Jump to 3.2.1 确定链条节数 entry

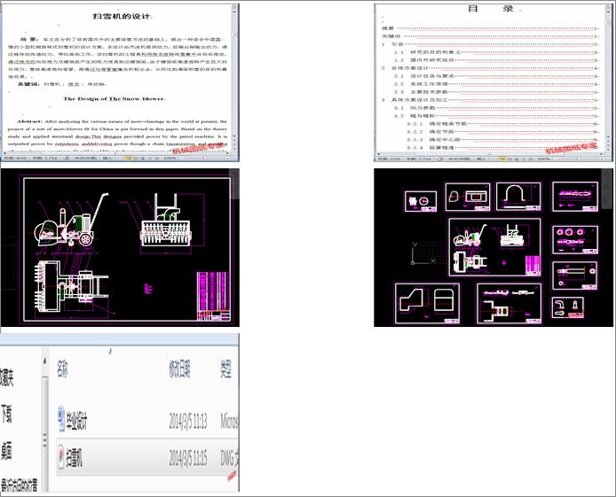[503, 124]
